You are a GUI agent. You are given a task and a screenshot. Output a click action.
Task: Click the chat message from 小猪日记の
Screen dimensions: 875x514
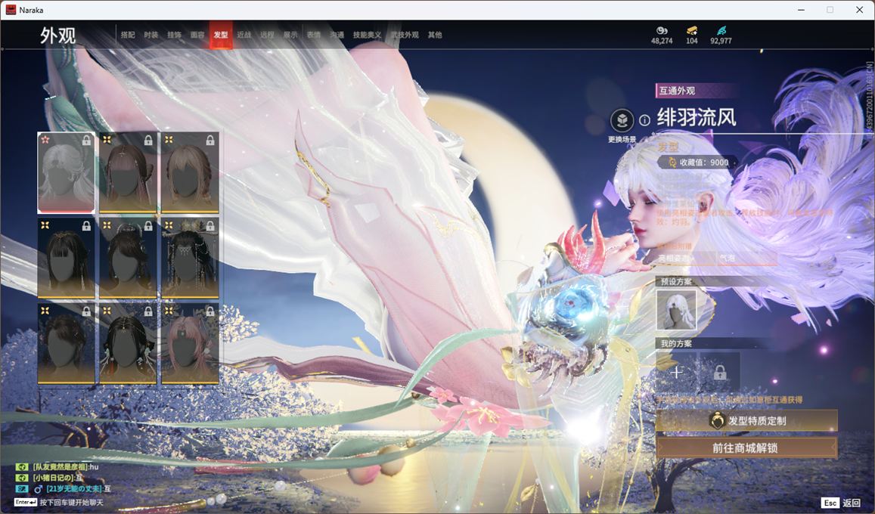[58, 478]
